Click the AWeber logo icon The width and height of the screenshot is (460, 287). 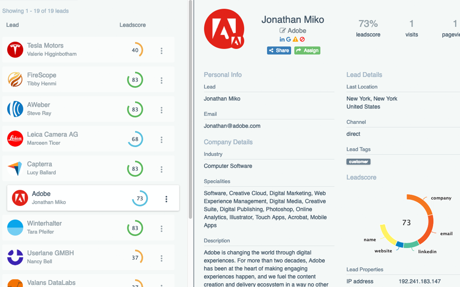point(15,109)
